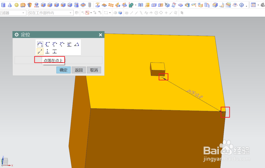Expand feature toolbar options arrow

click(x=246, y=6)
